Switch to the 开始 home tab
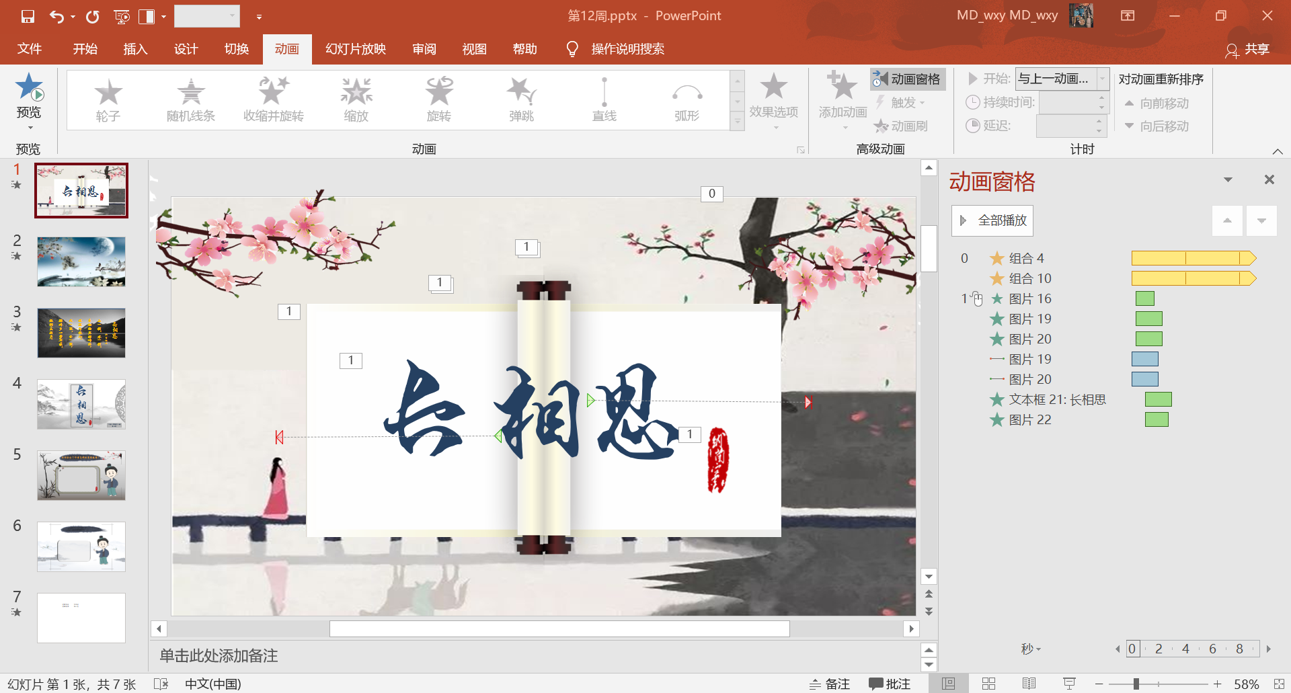The width and height of the screenshot is (1291, 693). pos(85,49)
